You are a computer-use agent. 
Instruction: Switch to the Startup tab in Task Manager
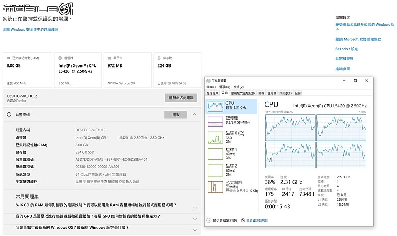261,93
